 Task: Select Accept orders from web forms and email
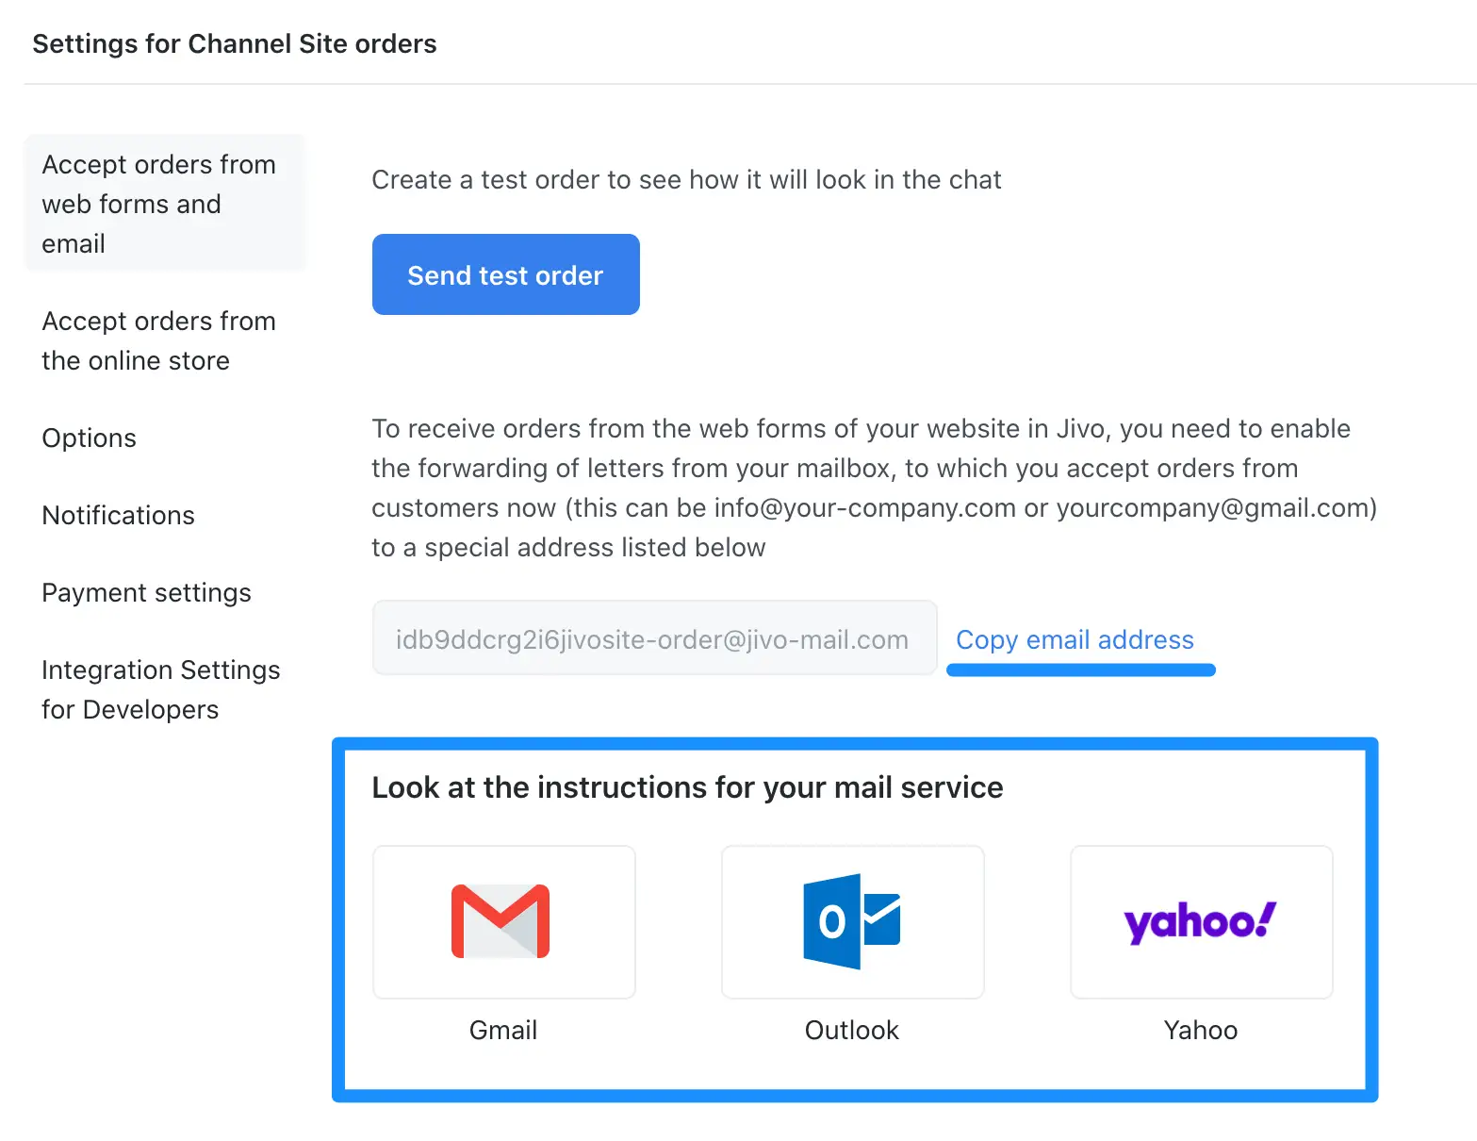click(x=159, y=204)
